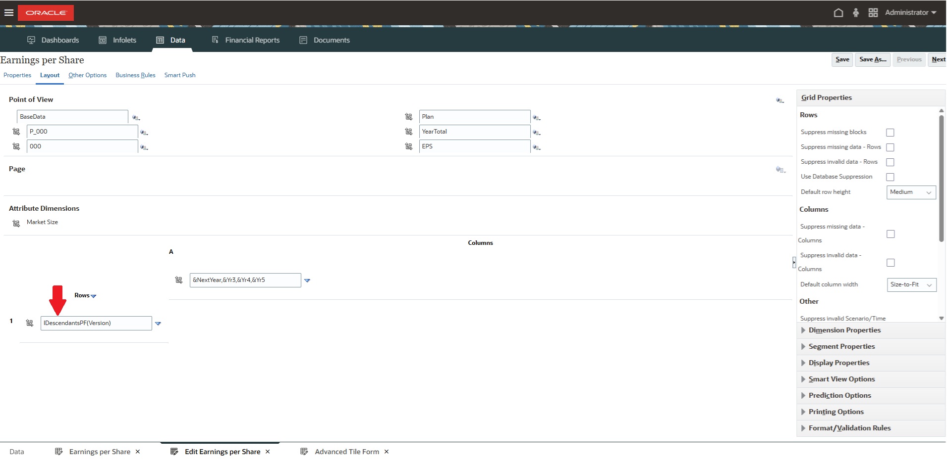
Task: Check Use Database Suppression
Action: (890, 177)
